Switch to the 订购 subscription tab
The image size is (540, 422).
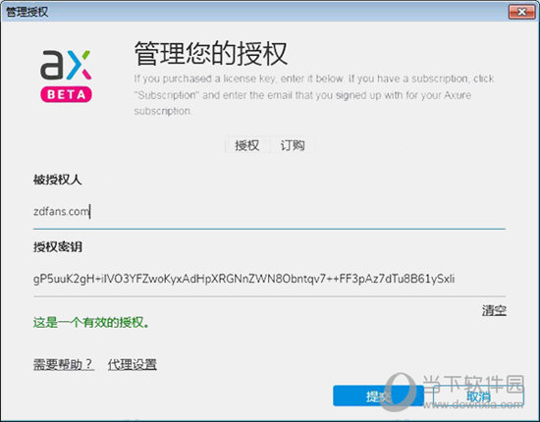pyautogui.click(x=293, y=145)
